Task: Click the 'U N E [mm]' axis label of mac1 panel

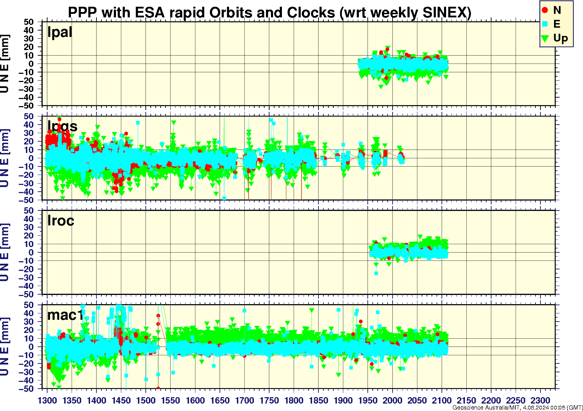Action: 5,347
